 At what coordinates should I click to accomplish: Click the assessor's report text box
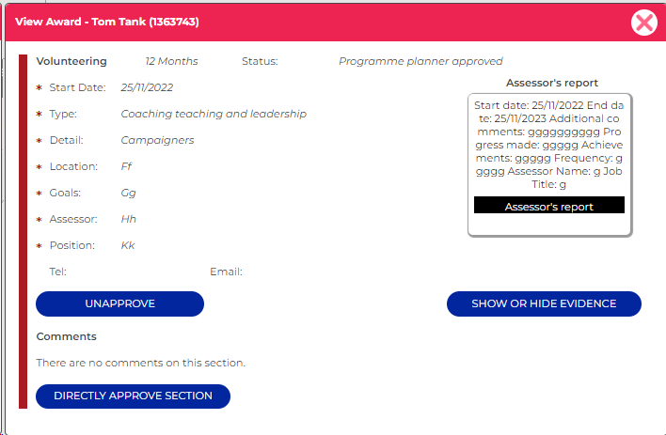[549, 145]
